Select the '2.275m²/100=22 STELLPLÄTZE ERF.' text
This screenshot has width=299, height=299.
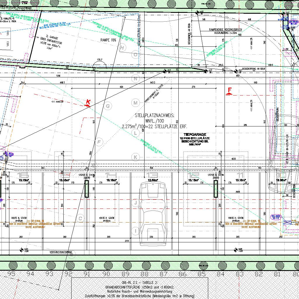pyautogui.click(x=154, y=127)
